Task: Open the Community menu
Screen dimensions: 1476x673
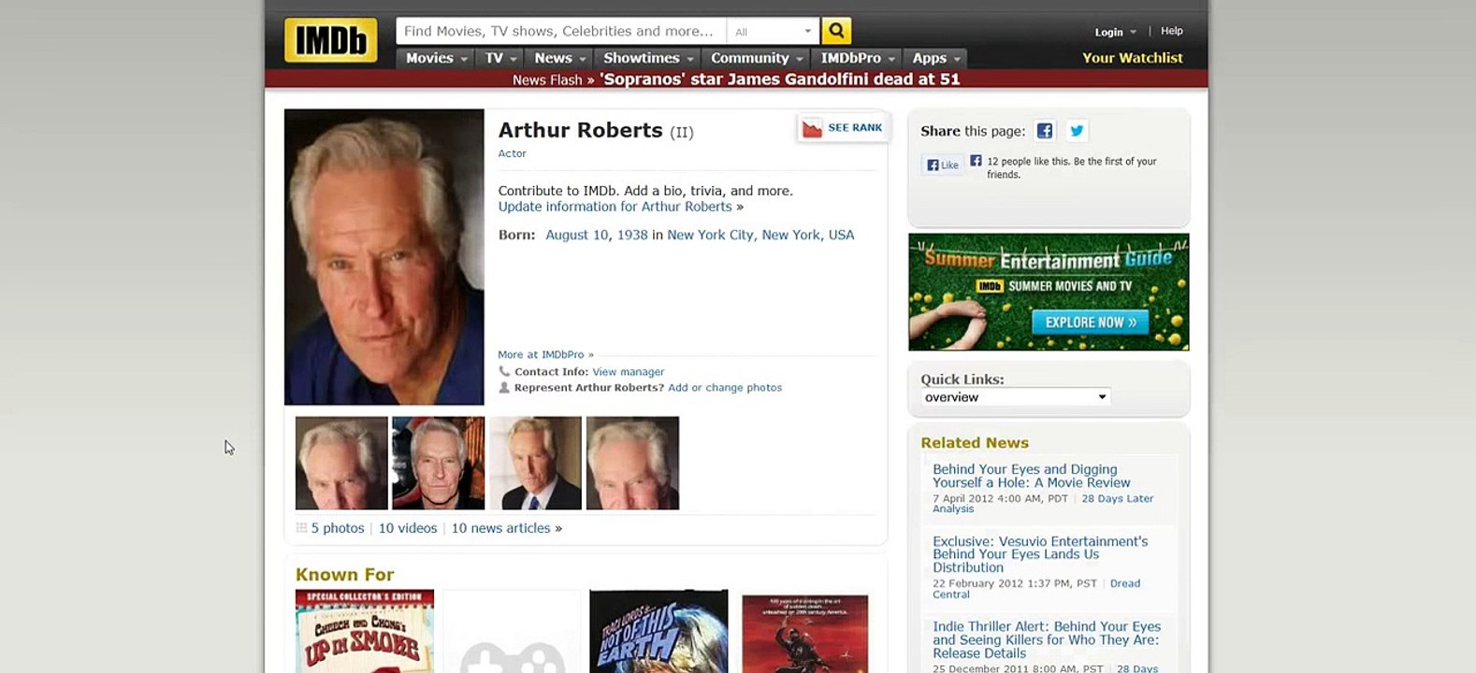Action: coord(756,58)
